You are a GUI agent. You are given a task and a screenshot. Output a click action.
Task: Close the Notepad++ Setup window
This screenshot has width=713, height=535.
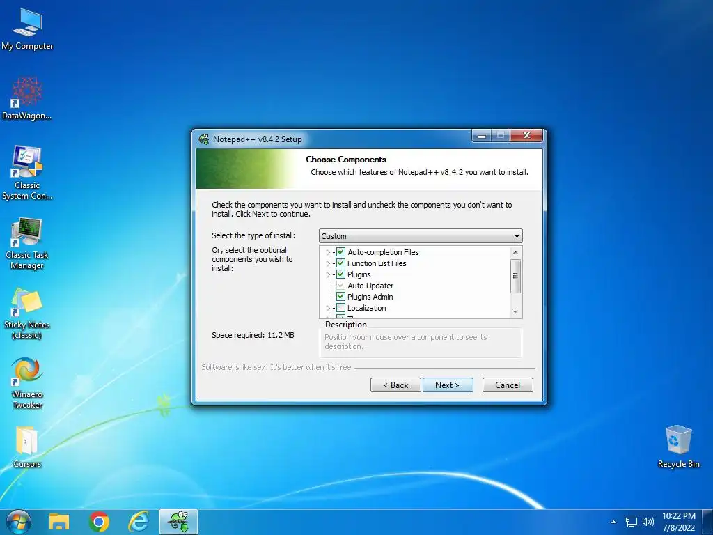526,136
